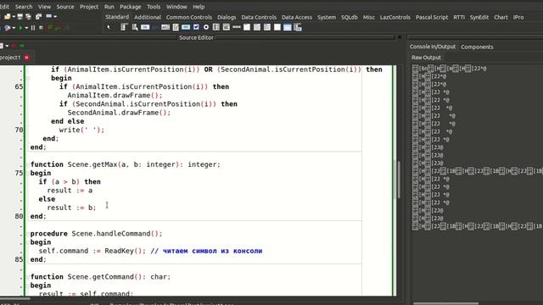Pick the TActionList component icon

298,27
